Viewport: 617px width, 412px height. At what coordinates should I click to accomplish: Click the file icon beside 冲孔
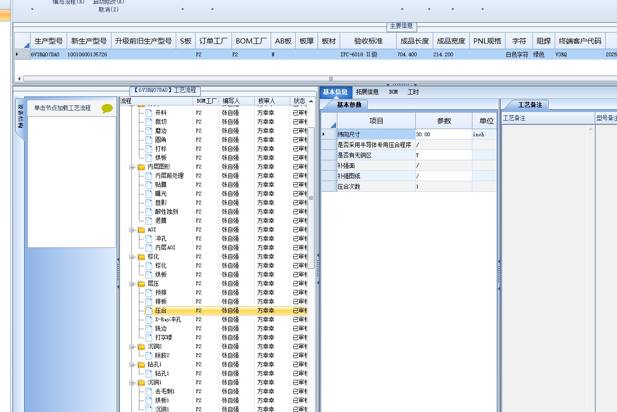click(149, 238)
